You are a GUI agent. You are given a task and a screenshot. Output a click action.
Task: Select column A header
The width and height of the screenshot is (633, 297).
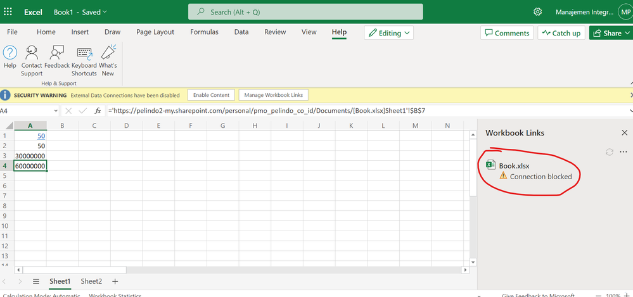tap(30, 125)
